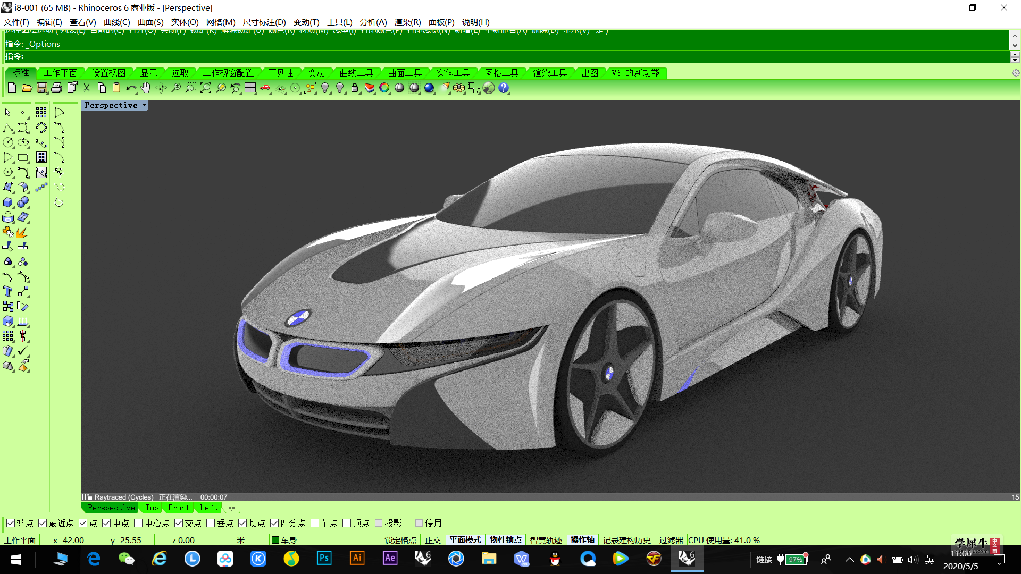The width and height of the screenshot is (1021, 574).
Task: Click the 车身 layer color swatch
Action: pyautogui.click(x=275, y=540)
